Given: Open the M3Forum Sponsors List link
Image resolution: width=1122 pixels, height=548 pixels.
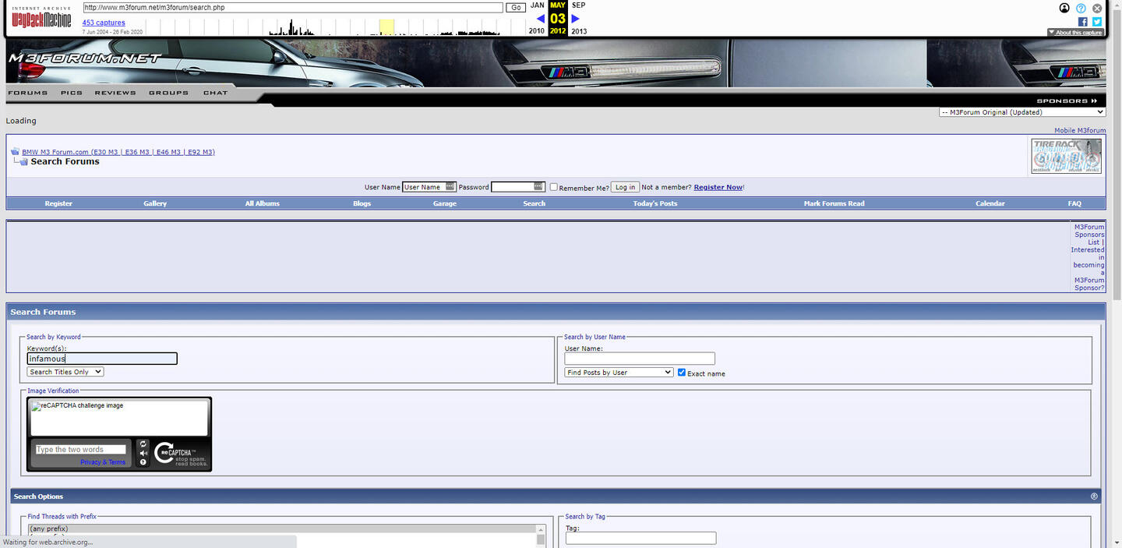Looking at the screenshot, I should (x=1089, y=235).
